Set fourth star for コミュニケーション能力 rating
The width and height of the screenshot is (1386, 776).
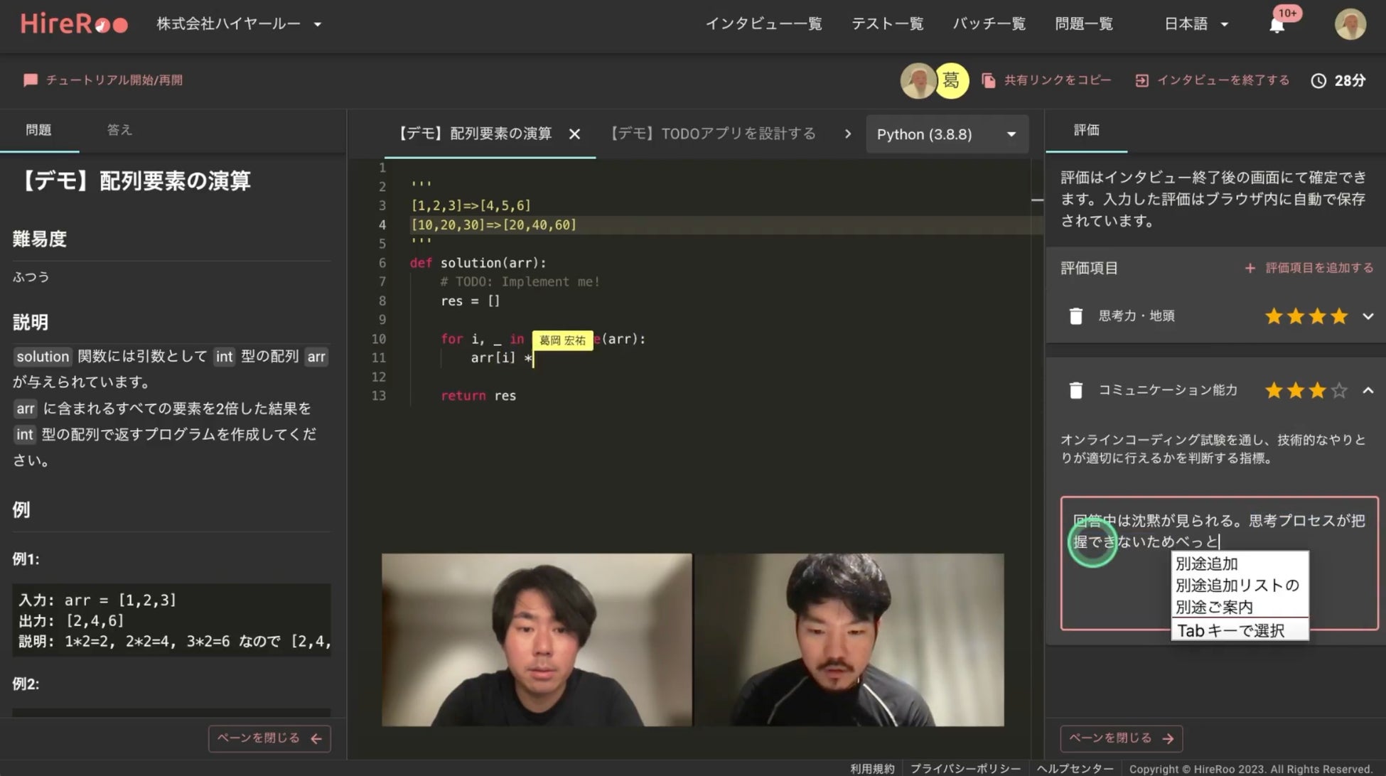1339,390
